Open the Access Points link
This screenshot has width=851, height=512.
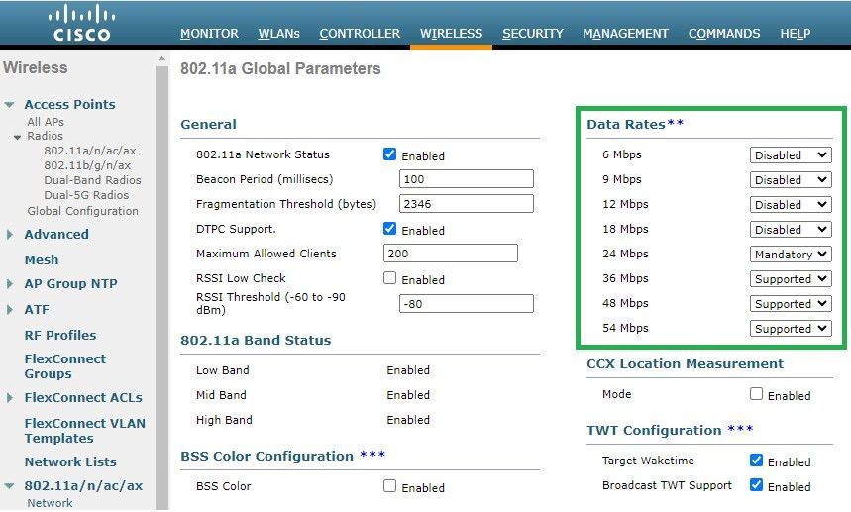point(69,104)
